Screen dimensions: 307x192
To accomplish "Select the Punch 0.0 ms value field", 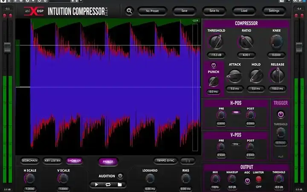I will 214,92.
